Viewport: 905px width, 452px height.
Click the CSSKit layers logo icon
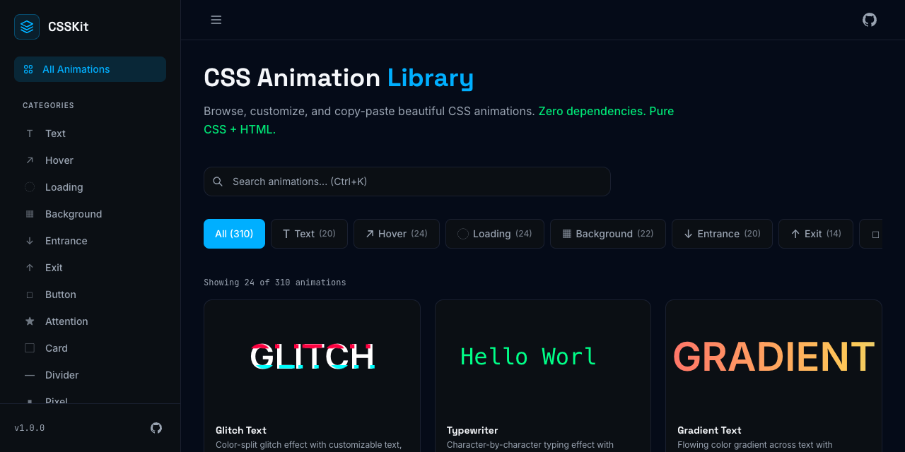tap(27, 27)
